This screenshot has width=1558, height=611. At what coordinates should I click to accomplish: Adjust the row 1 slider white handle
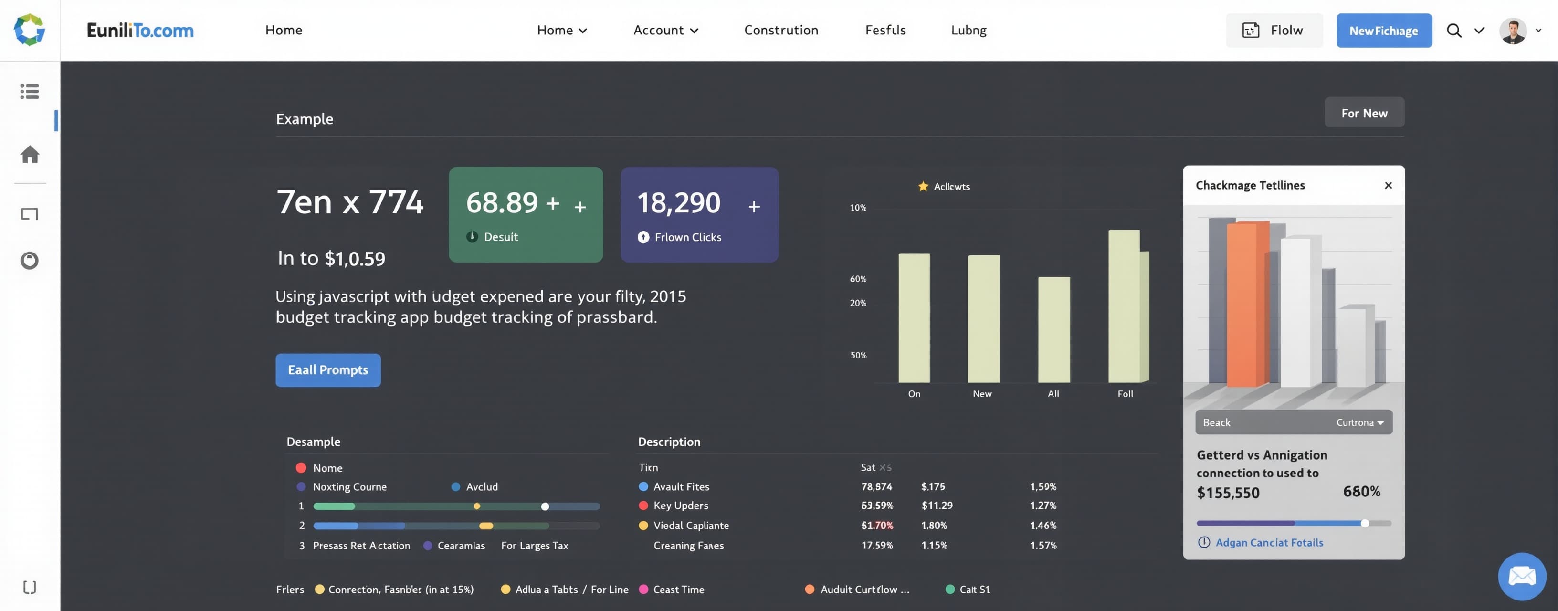click(545, 506)
